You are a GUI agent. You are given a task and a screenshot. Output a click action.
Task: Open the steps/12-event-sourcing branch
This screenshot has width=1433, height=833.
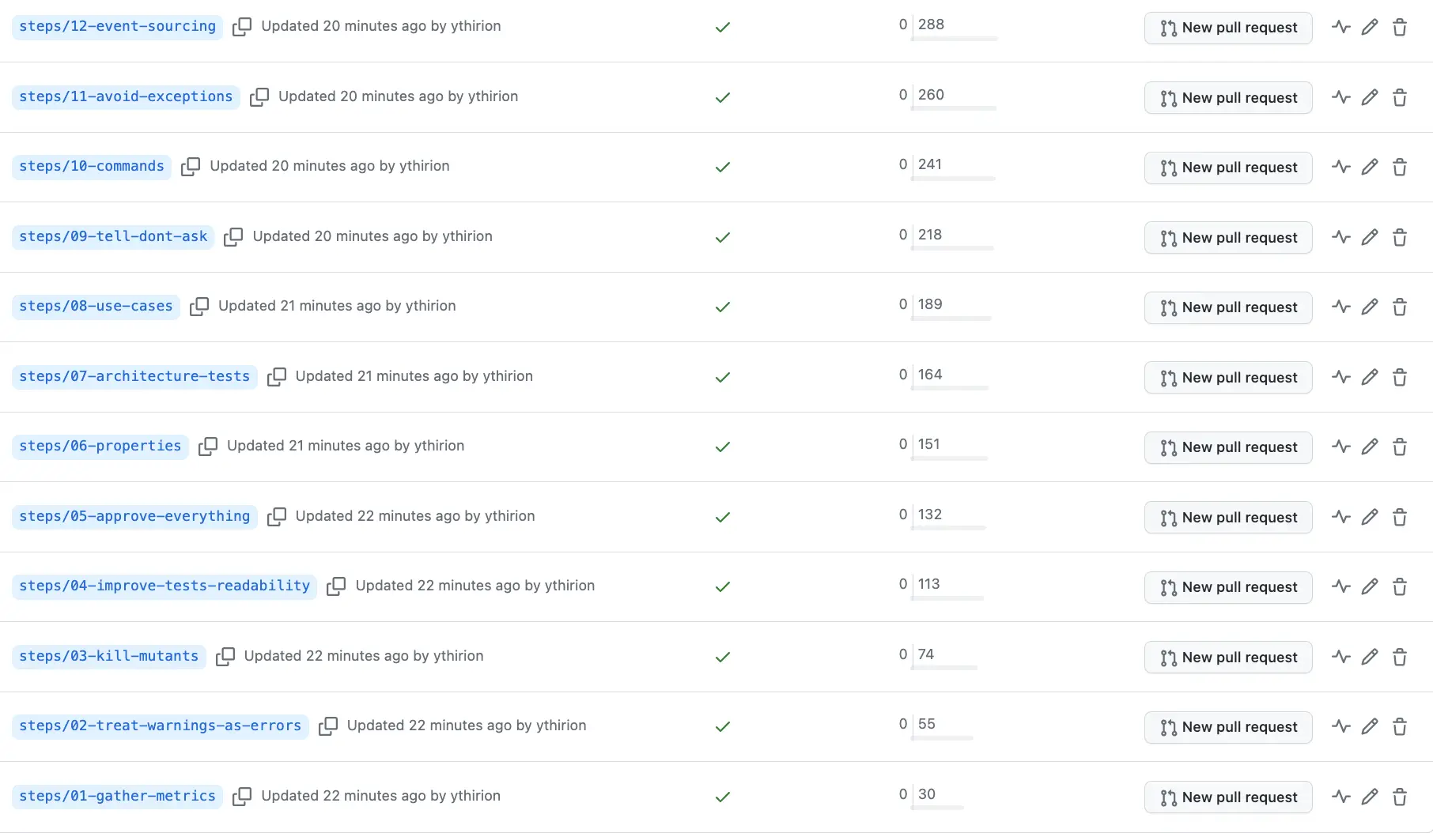tap(117, 27)
